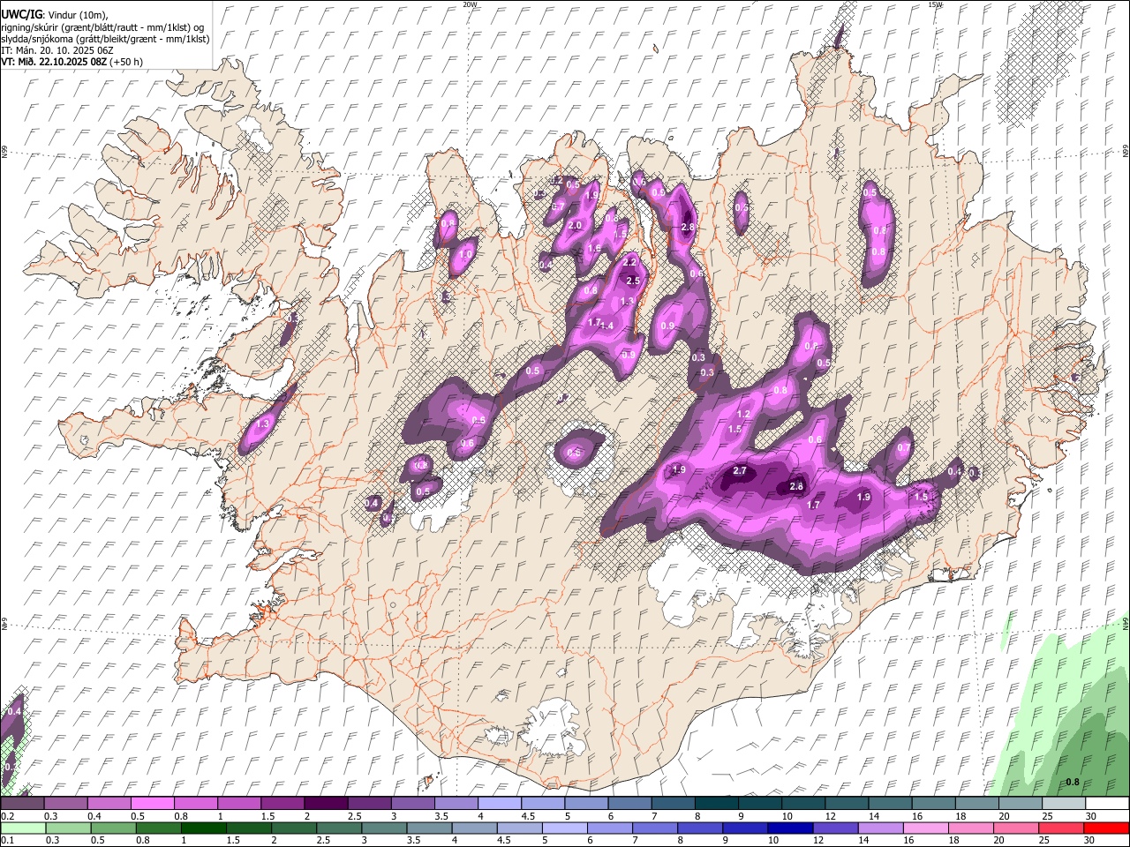Click the '20W' longitude label at the top
This screenshot has height=847, width=1130.
point(470,4)
